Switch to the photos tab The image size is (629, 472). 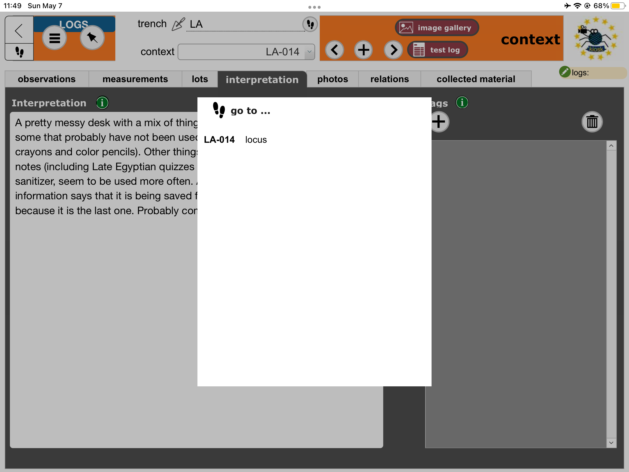(332, 79)
